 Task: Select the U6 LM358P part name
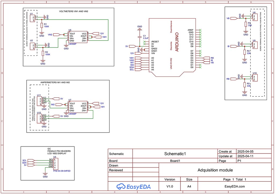73,44
